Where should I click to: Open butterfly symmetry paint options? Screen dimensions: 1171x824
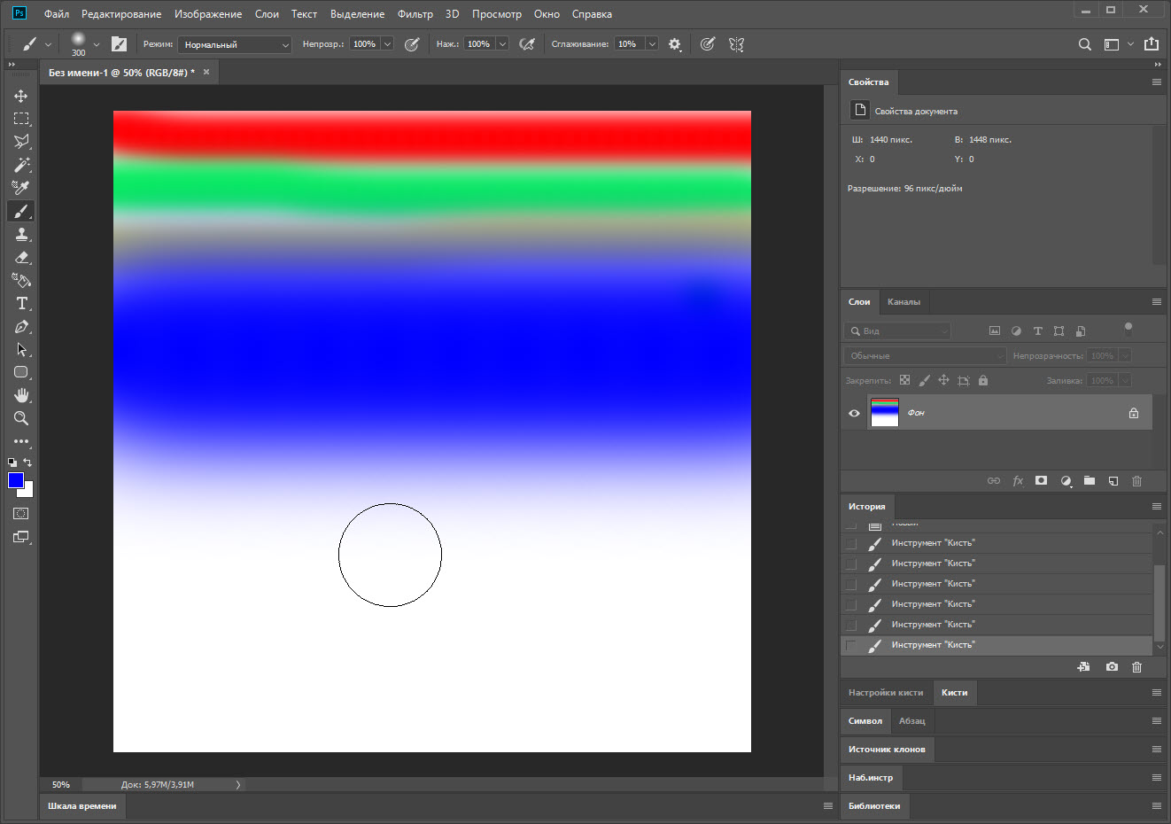pyautogui.click(x=736, y=44)
